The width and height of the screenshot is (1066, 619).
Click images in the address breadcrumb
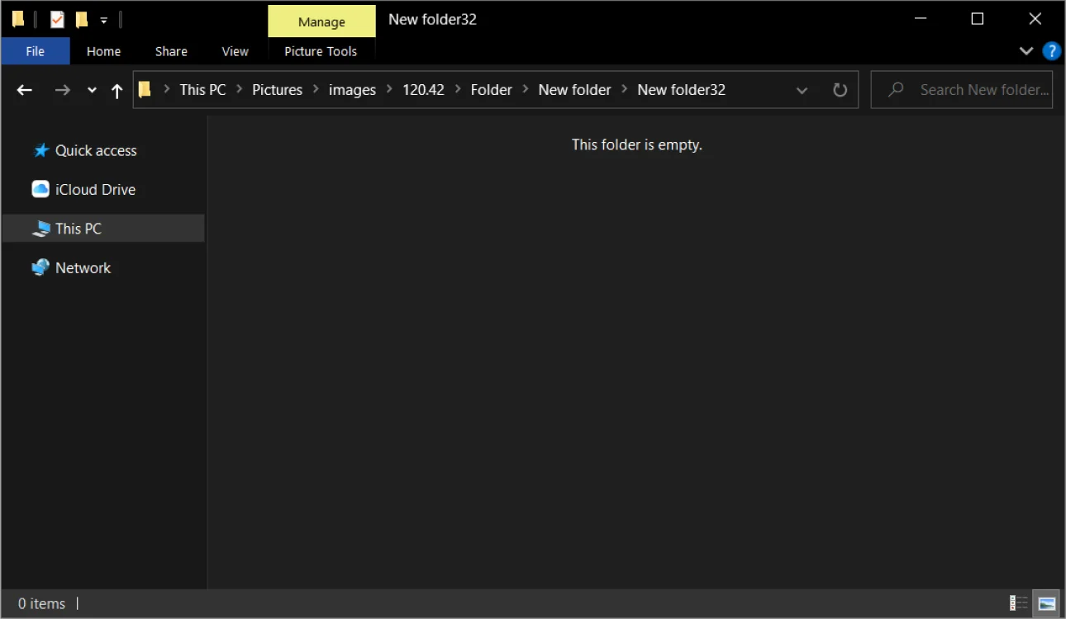point(352,90)
